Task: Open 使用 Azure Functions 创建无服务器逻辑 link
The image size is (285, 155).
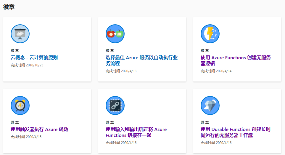Action: [236, 60]
